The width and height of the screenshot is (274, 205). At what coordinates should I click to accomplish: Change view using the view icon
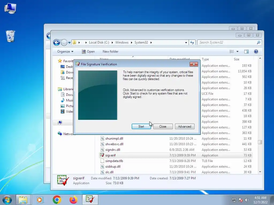click(x=232, y=52)
